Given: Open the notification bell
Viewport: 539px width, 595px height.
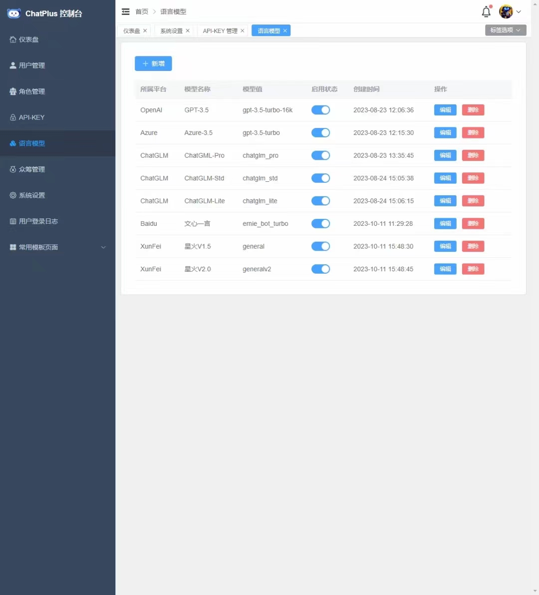Looking at the screenshot, I should pyautogui.click(x=486, y=11).
